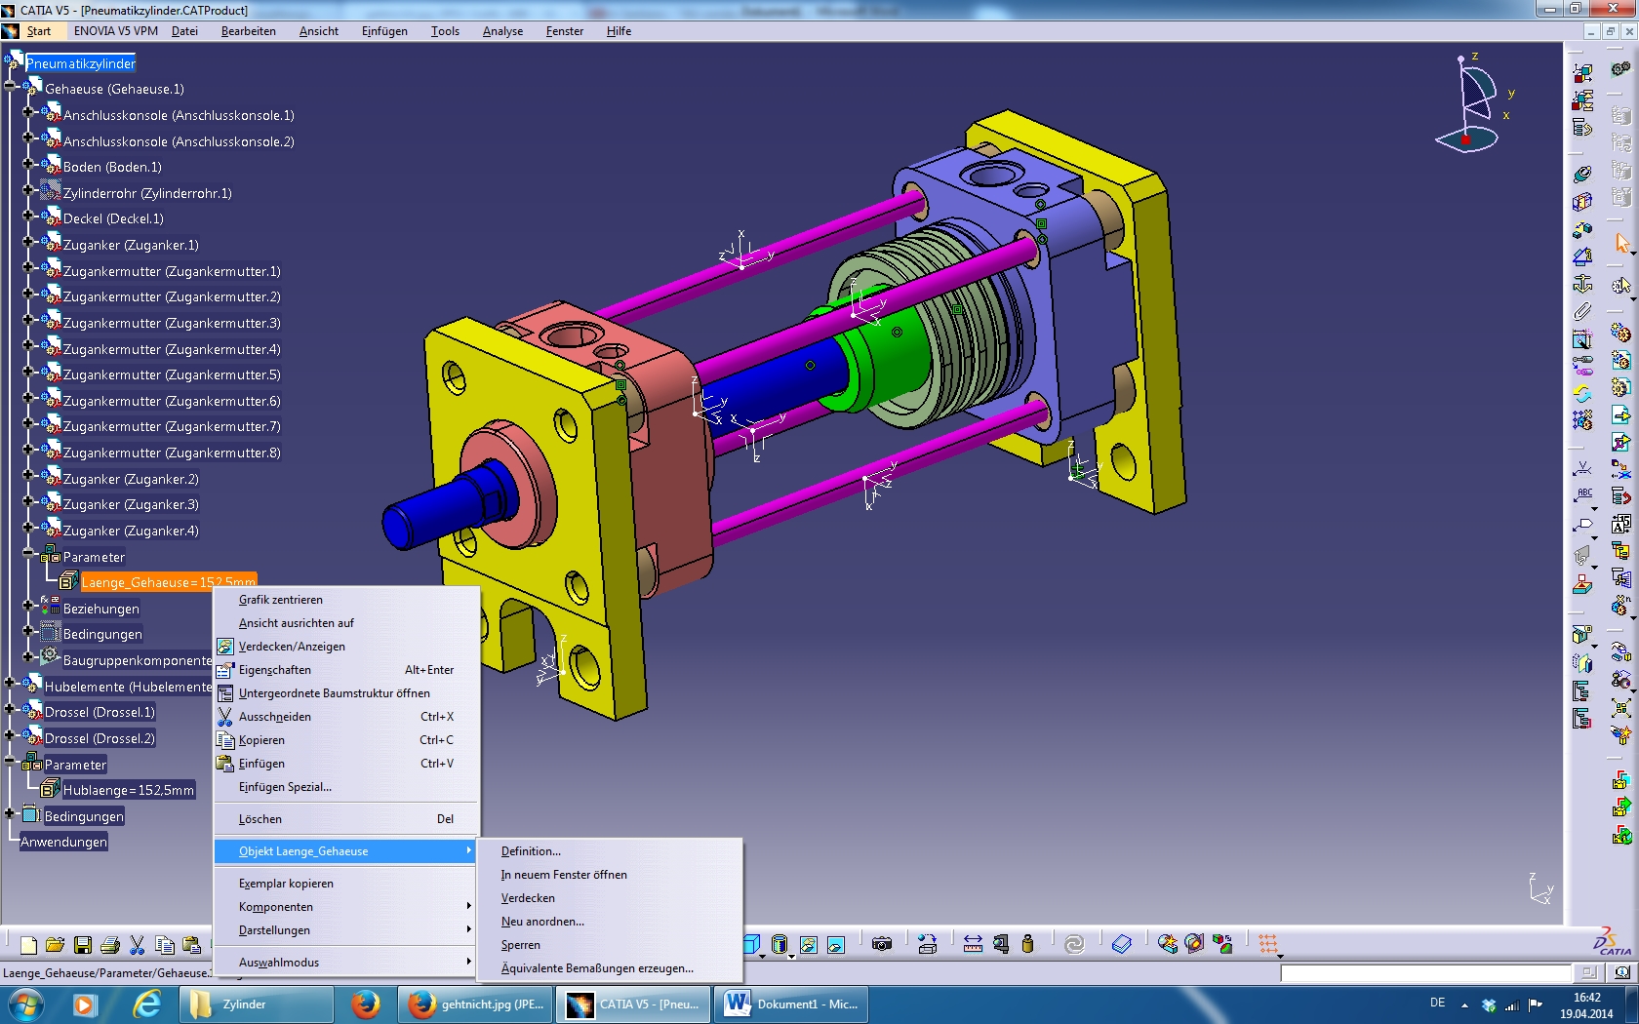This screenshot has height=1024, width=1639.
Task: Expand the Beziehungen tree node
Action: [28, 606]
